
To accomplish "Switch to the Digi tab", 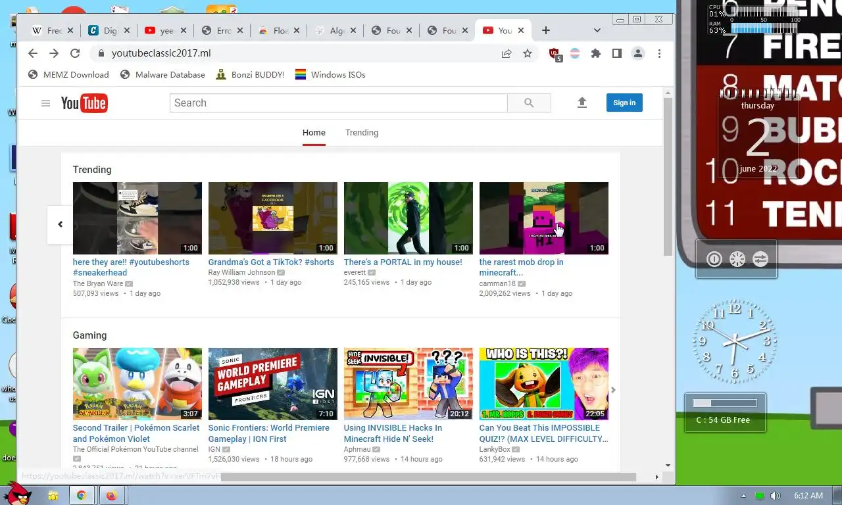I will 109,30.
